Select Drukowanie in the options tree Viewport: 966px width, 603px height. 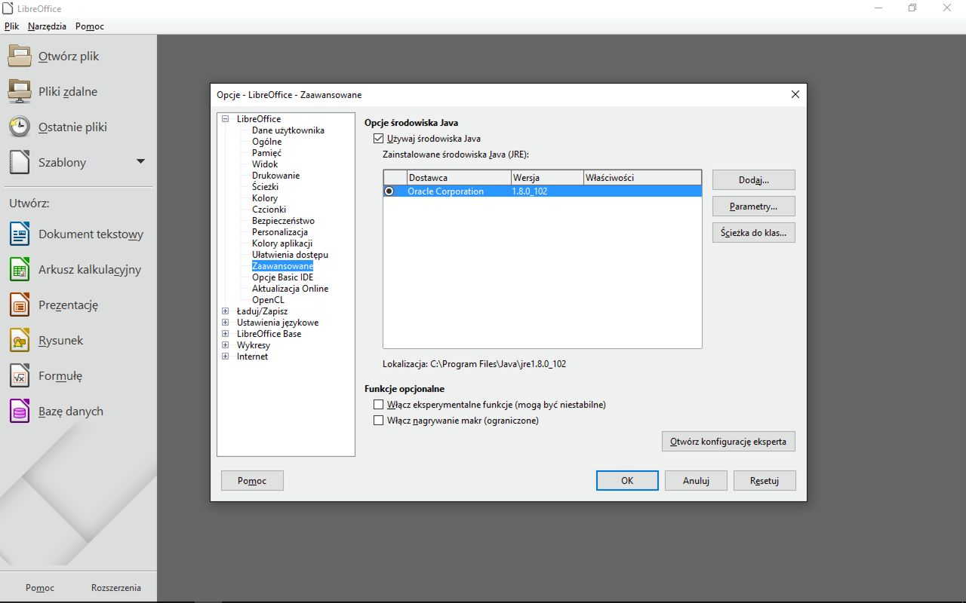click(x=275, y=176)
